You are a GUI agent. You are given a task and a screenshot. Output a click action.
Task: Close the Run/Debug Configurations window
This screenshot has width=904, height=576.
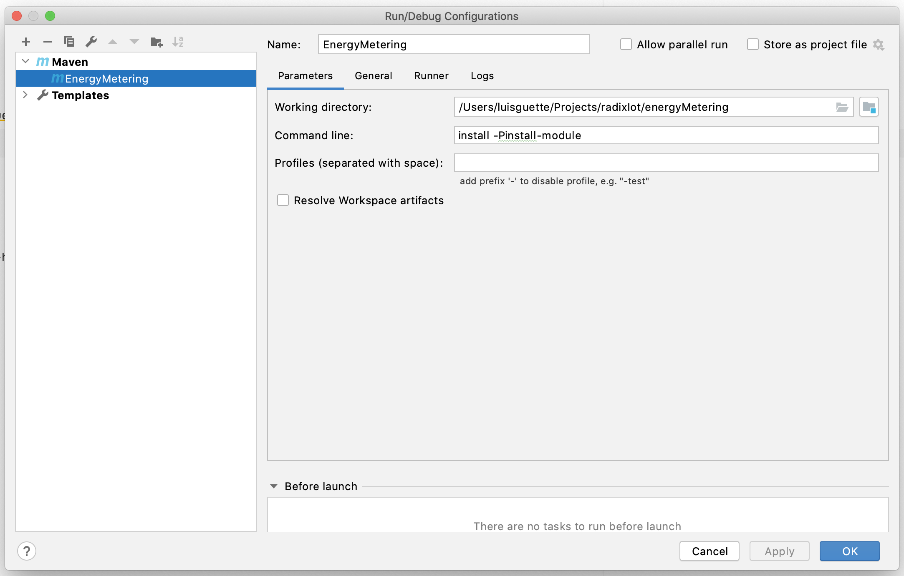17,16
